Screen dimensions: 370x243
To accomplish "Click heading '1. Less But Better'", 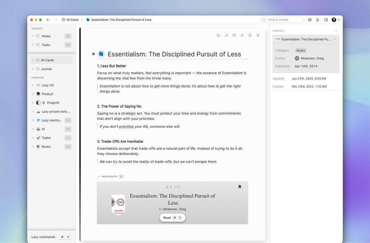I will tap(112, 66).
